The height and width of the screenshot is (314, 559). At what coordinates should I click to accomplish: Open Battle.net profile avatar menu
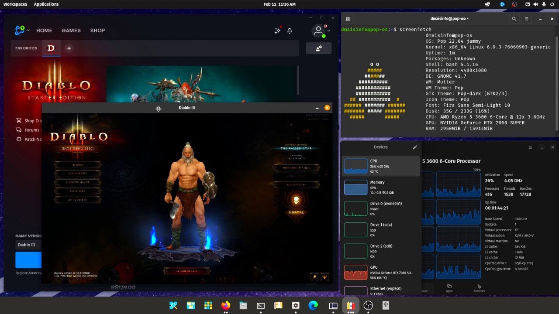[319, 31]
